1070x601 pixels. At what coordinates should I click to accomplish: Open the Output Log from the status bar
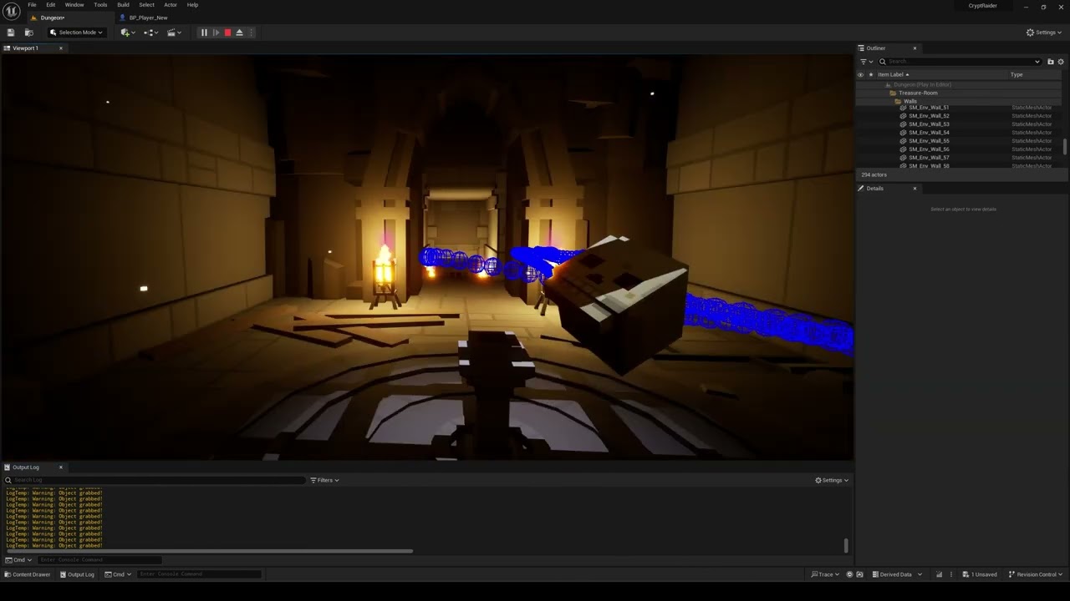click(76, 574)
